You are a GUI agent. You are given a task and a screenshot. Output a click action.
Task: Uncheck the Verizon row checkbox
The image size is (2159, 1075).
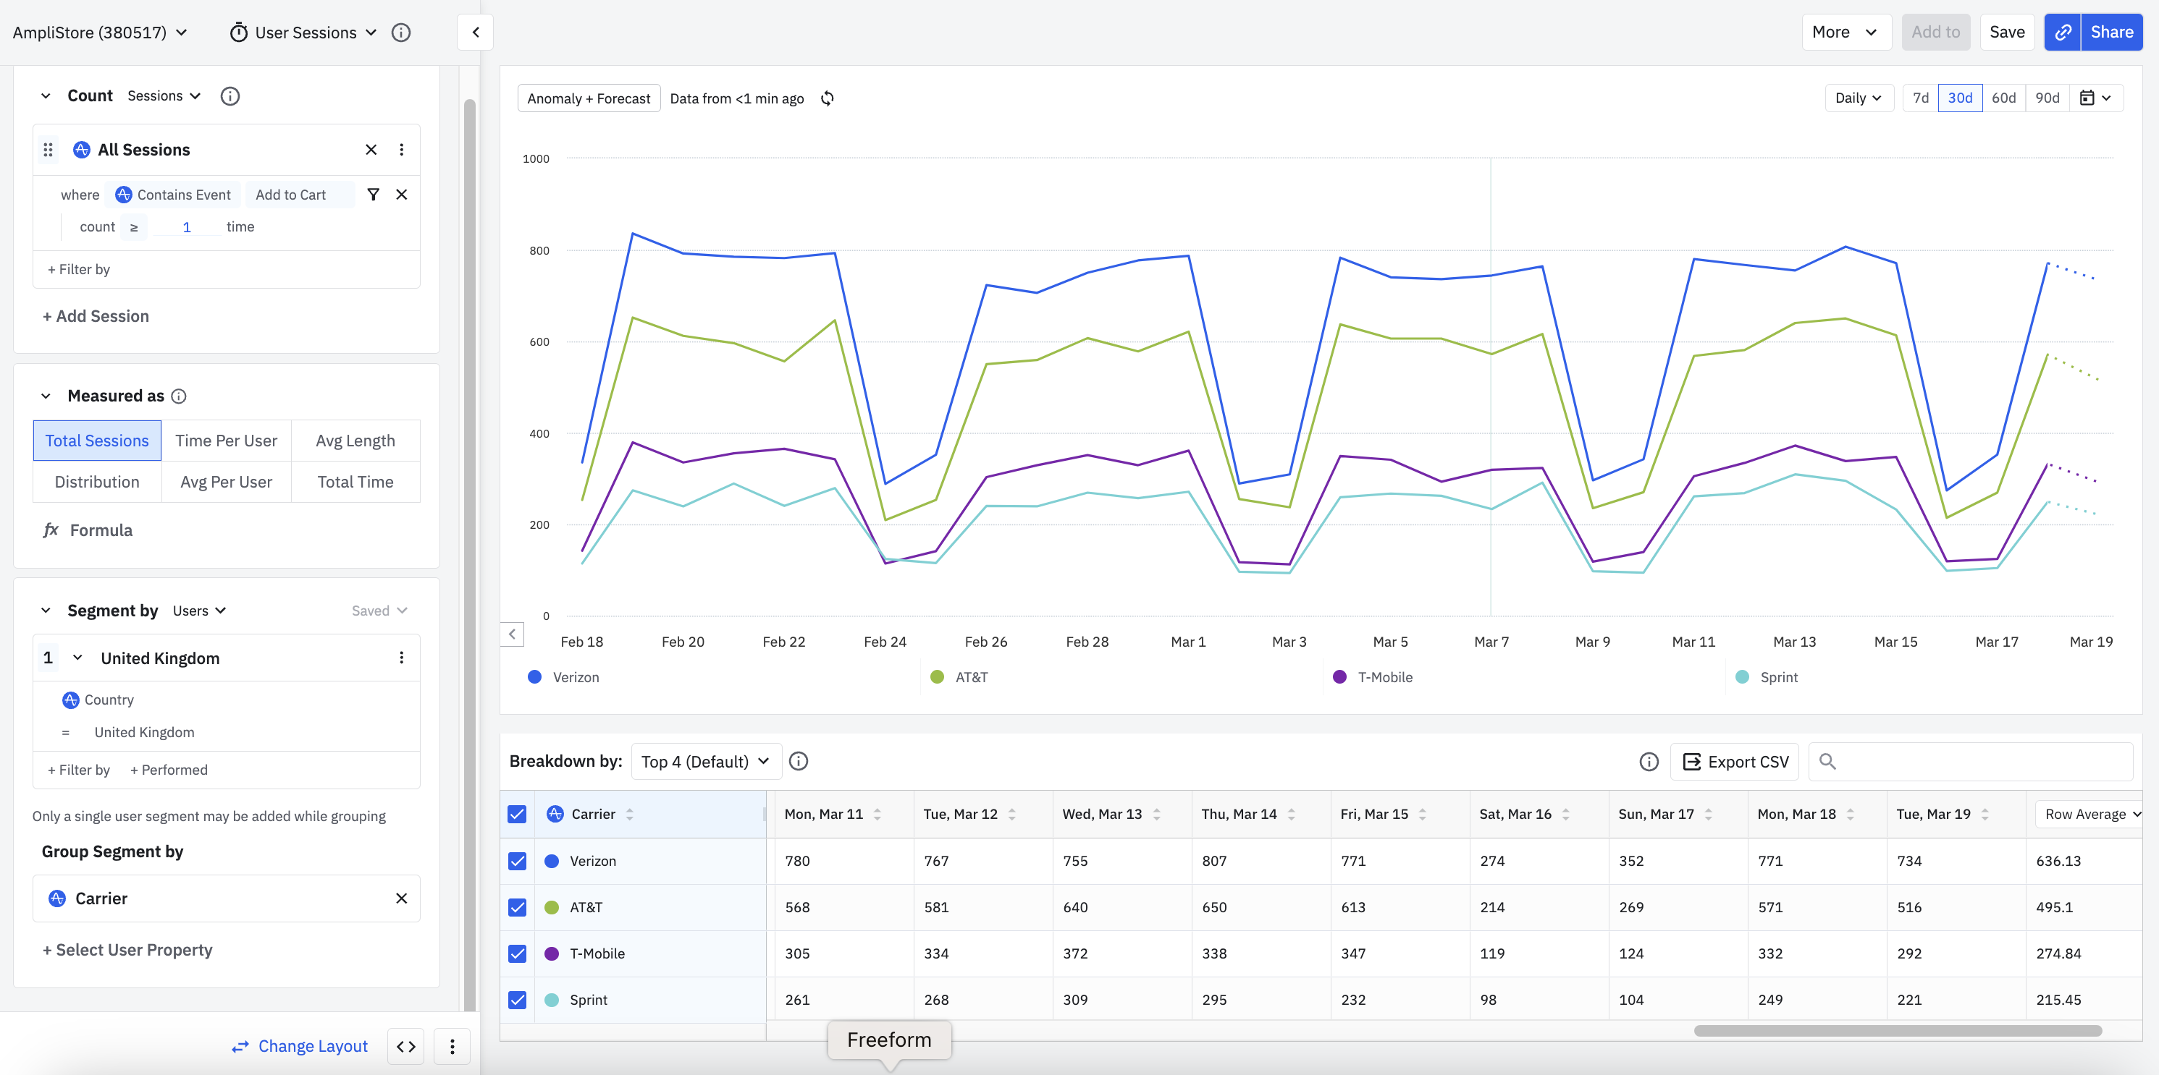coord(517,861)
